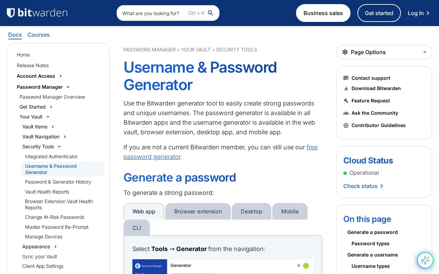The image size is (439, 274).
Task: Expand the Appearance section
Action: (56, 247)
